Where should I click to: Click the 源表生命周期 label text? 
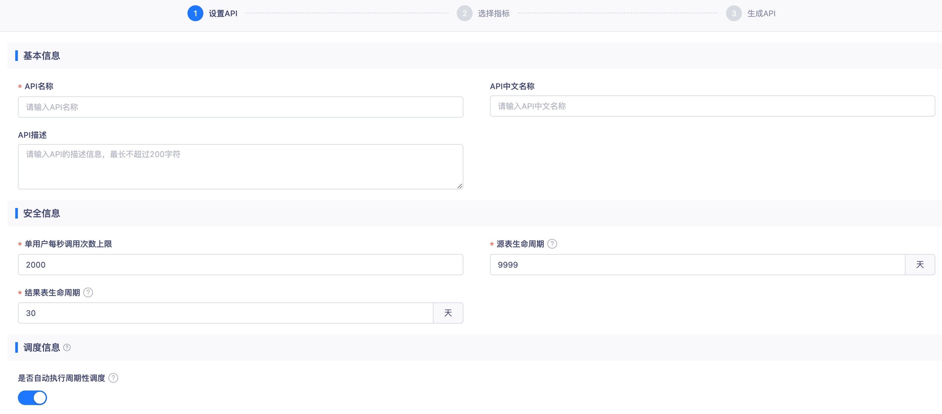coord(520,244)
